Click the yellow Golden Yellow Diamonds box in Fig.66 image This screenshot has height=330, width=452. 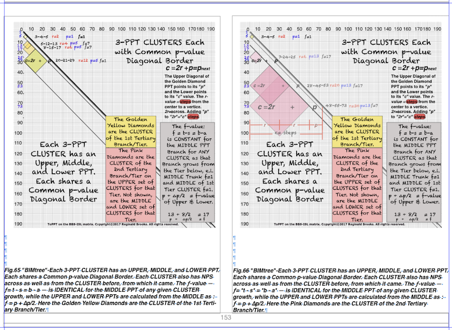tap(357, 131)
